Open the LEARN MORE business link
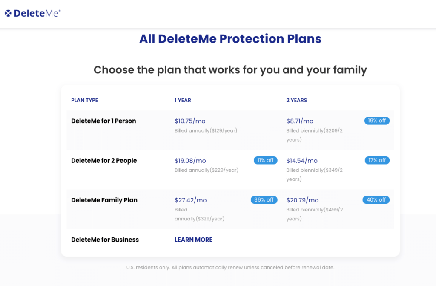Image resolution: width=436 pixels, height=286 pixels. 194,240
